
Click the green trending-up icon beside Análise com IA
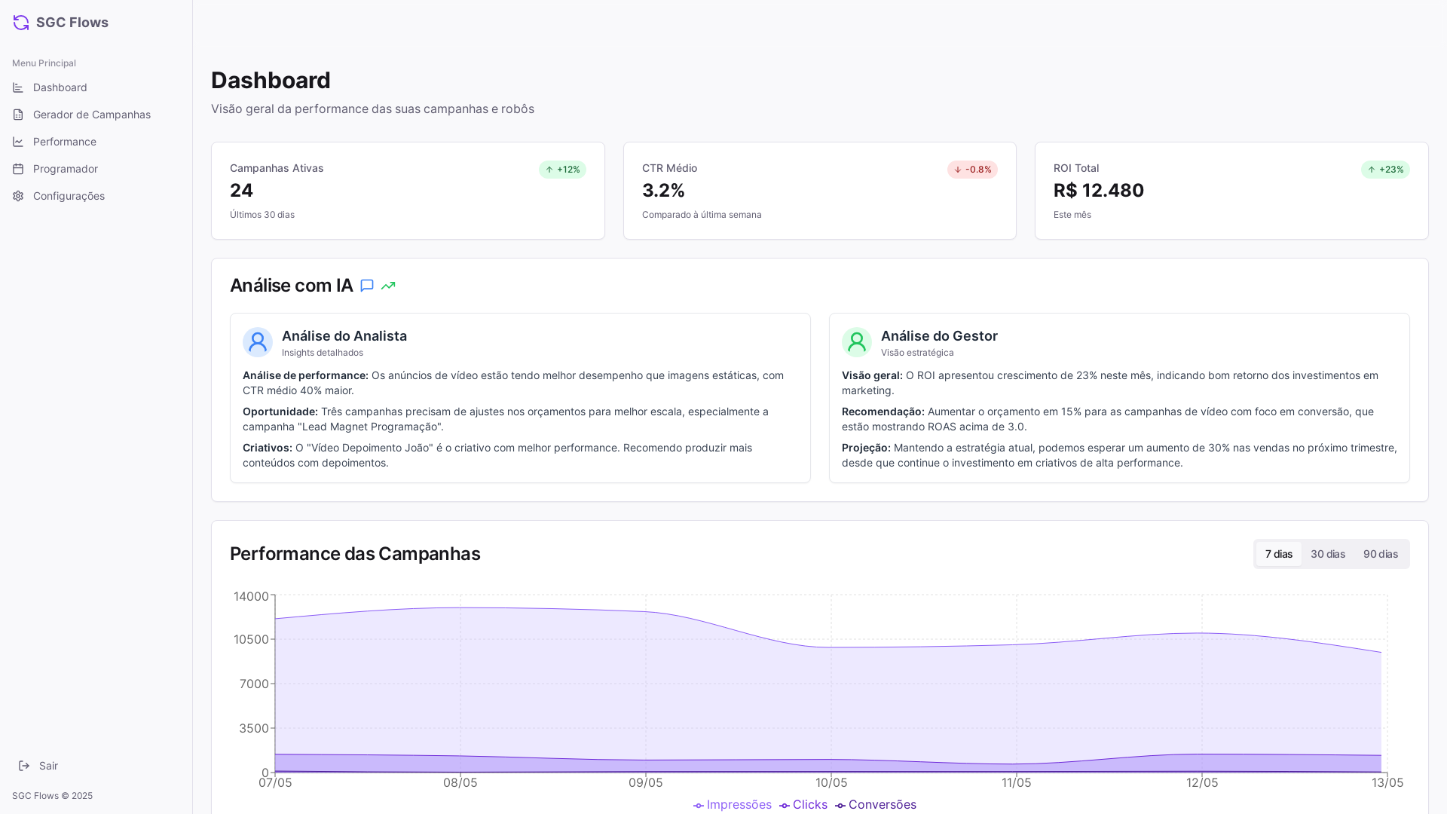click(x=388, y=286)
